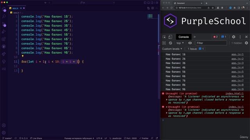Click the errors and warnings counter in status bar
This screenshot has height=140, width=250.
23,138
